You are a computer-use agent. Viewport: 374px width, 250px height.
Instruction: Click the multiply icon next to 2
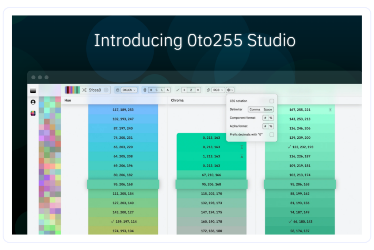198,90
